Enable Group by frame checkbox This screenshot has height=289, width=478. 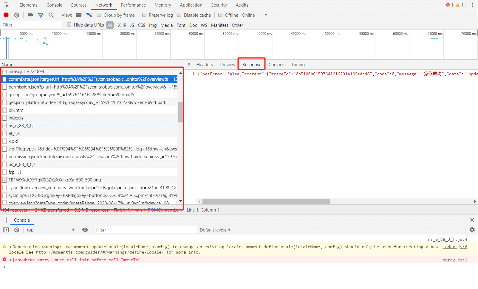click(99, 15)
